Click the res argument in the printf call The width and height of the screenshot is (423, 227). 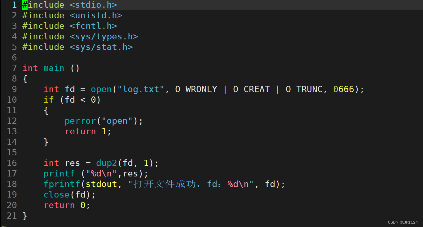coord(130,174)
